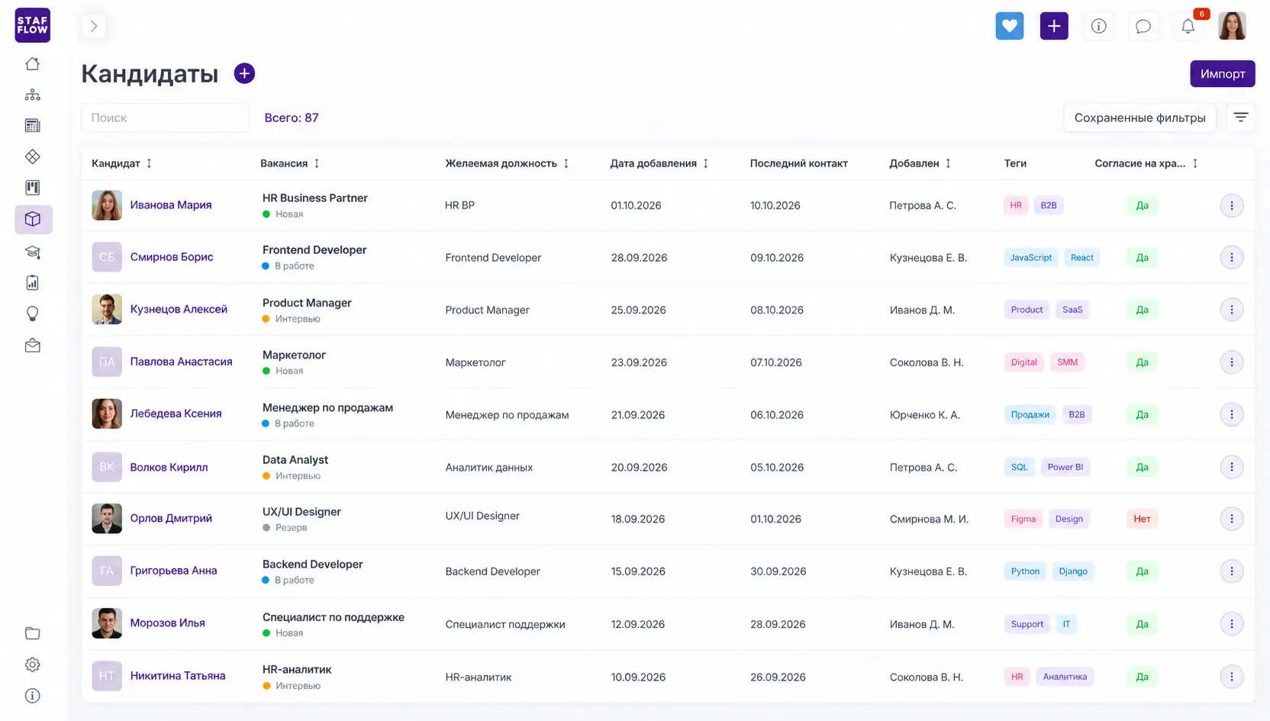
Task: Sort by the Кандидат column
Action: click(149, 163)
